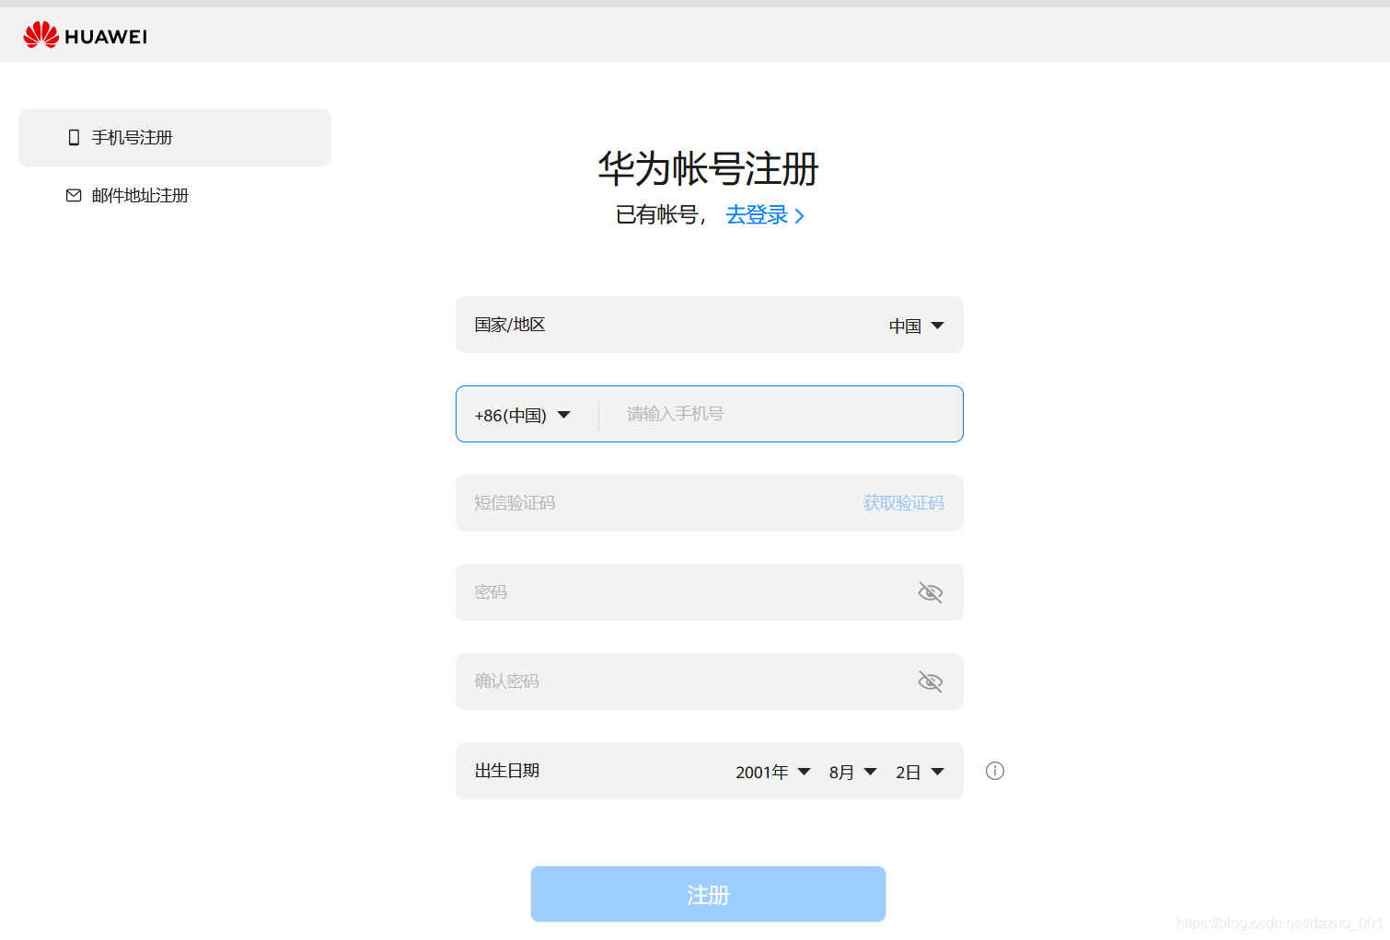Follow the 去登录 link
The width and height of the screenshot is (1390, 940).
point(765,215)
